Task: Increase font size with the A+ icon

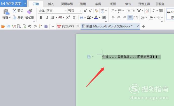Action: [85, 11]
